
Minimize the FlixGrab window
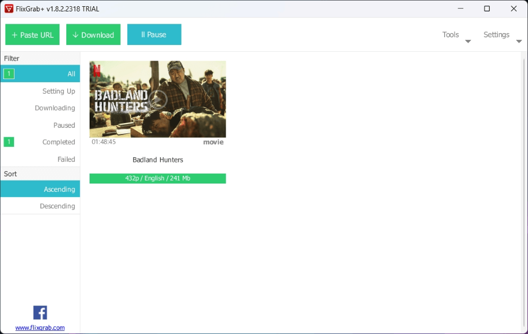(x=460, y=9)
